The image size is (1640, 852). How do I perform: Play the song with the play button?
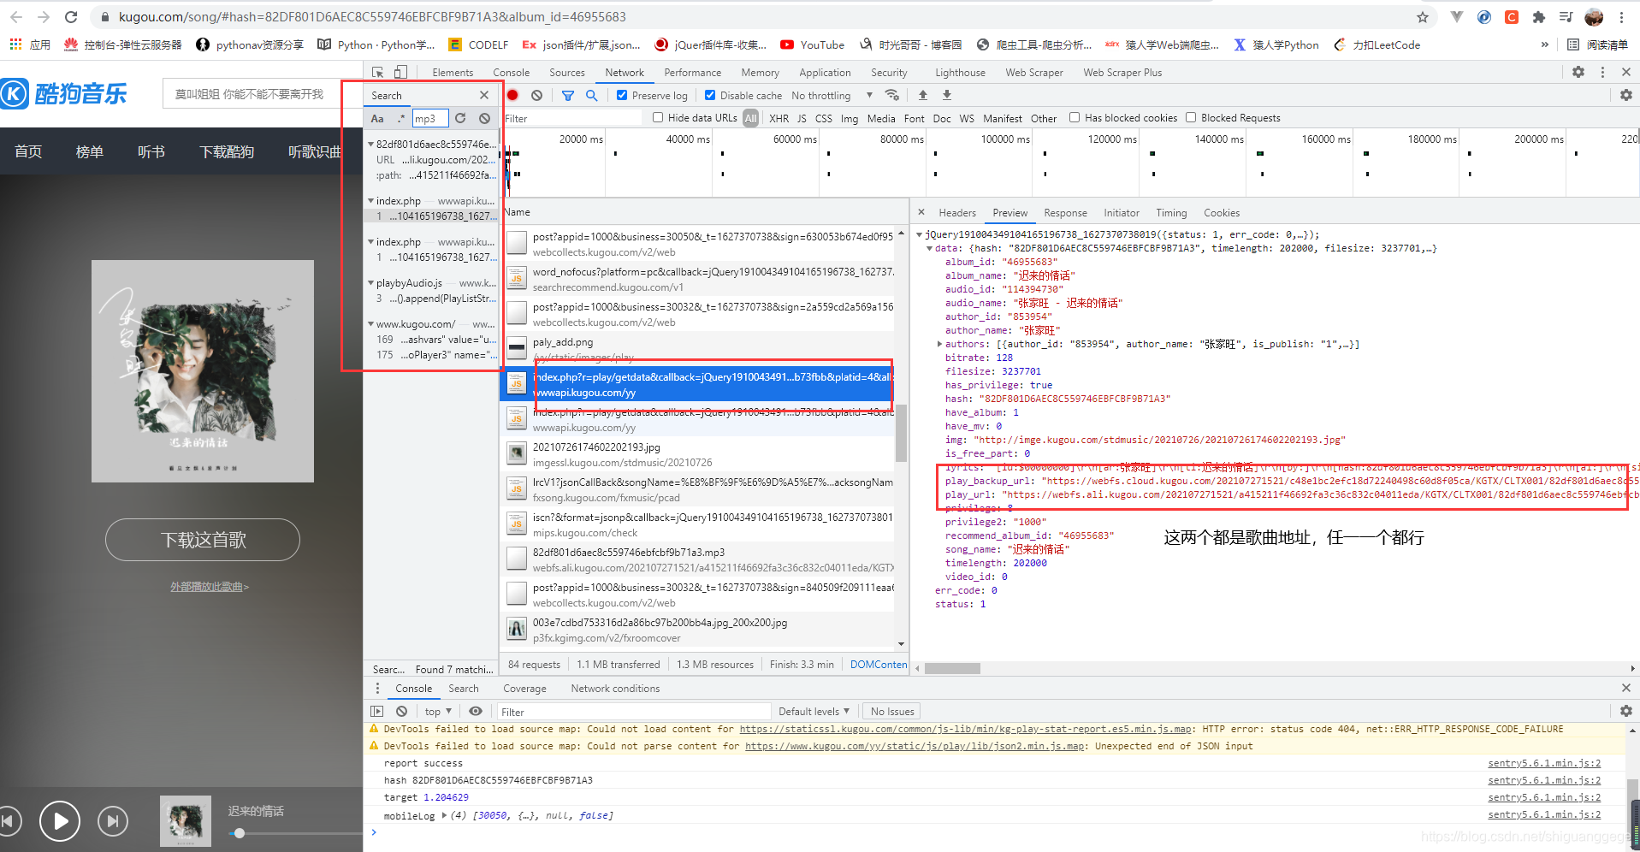click(x=60, y=821)
